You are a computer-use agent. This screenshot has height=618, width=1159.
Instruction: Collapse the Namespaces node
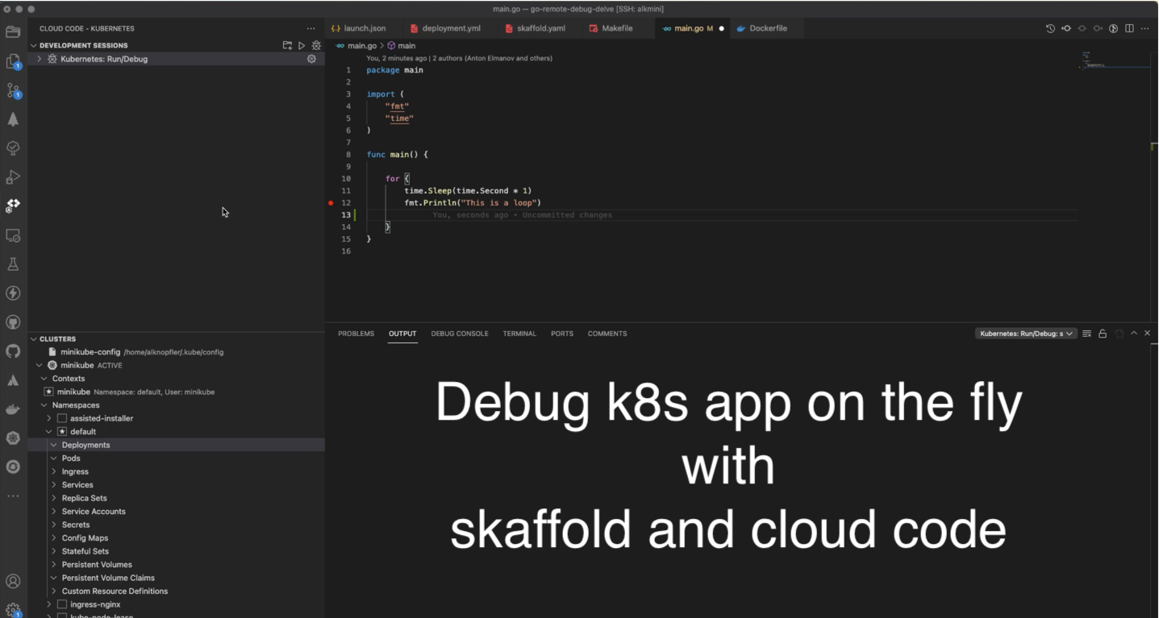(x=44, y=405)
